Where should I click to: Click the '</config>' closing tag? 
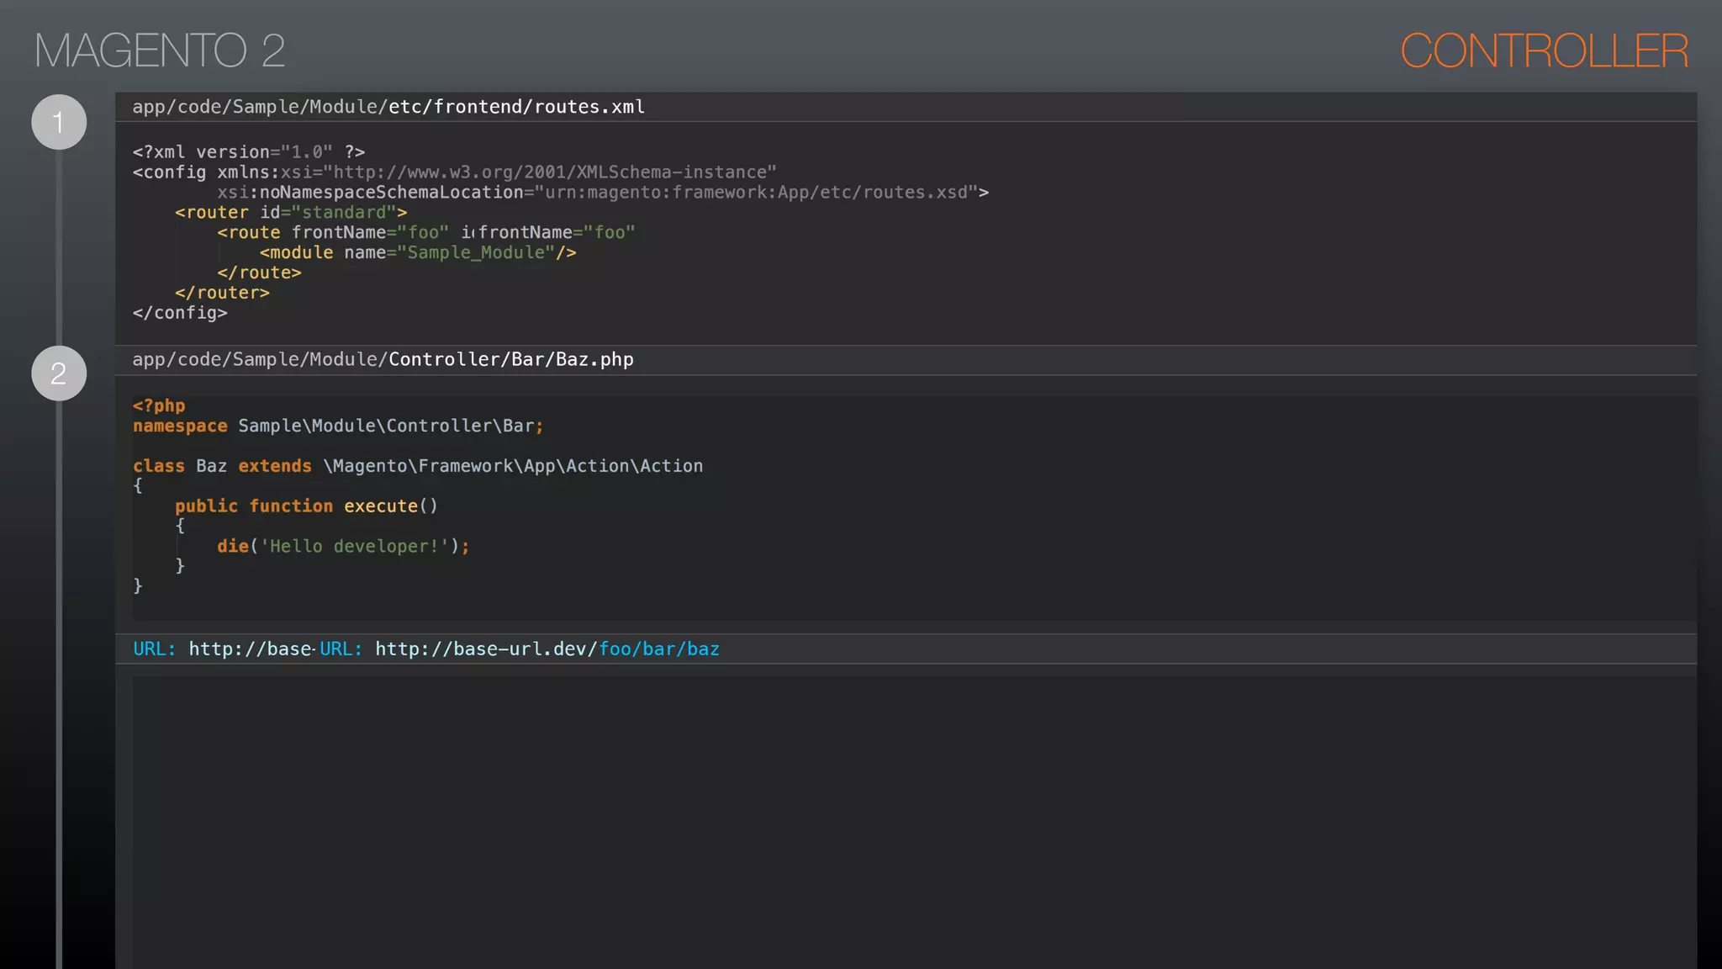pos(180,314)
